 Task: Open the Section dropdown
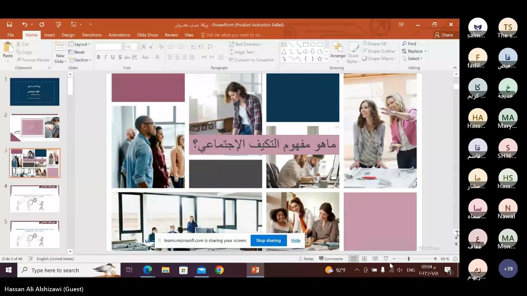79,60
